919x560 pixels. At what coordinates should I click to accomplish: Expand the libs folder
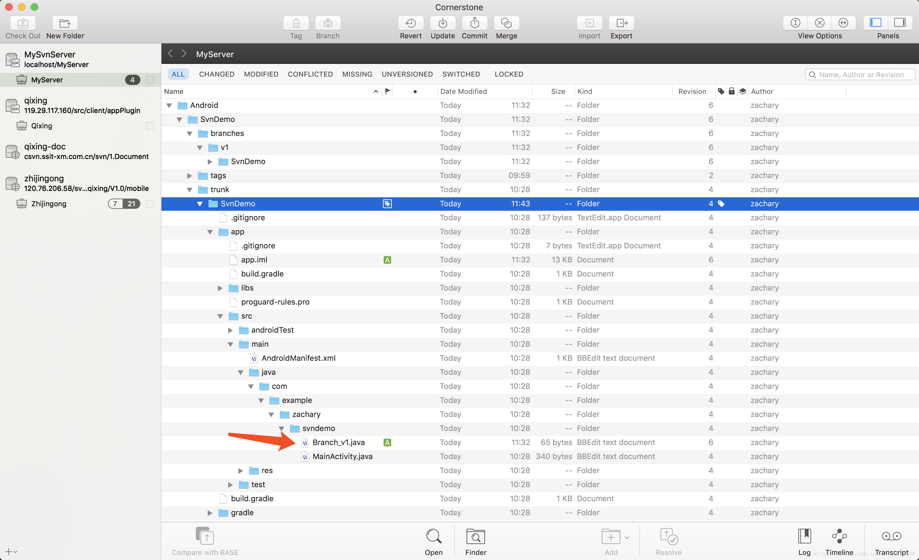pyautogui.click(x=220, y=288)
